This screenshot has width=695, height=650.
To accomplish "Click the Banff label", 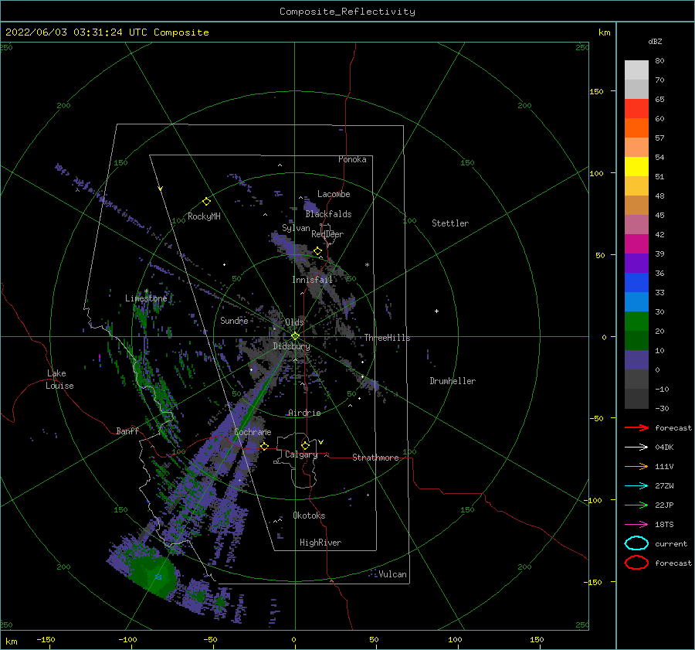I will tap(127, 430).
